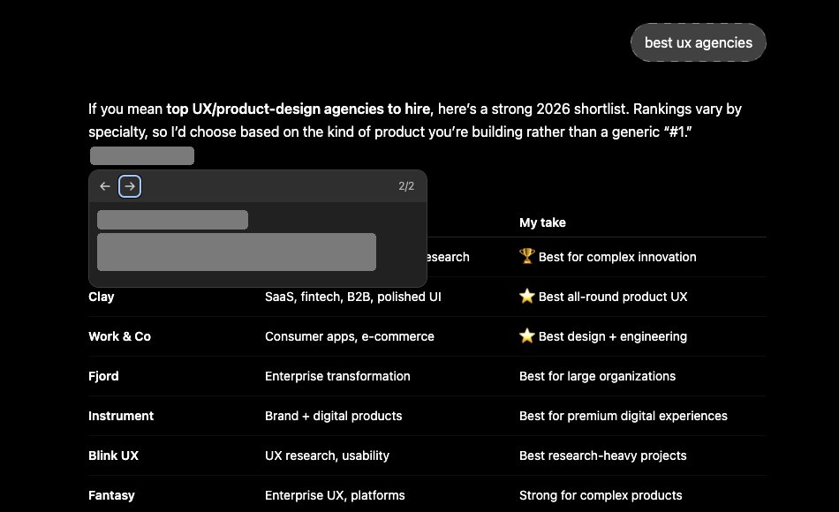Select the "Enterprise transformation" cell

click(337, 376)
